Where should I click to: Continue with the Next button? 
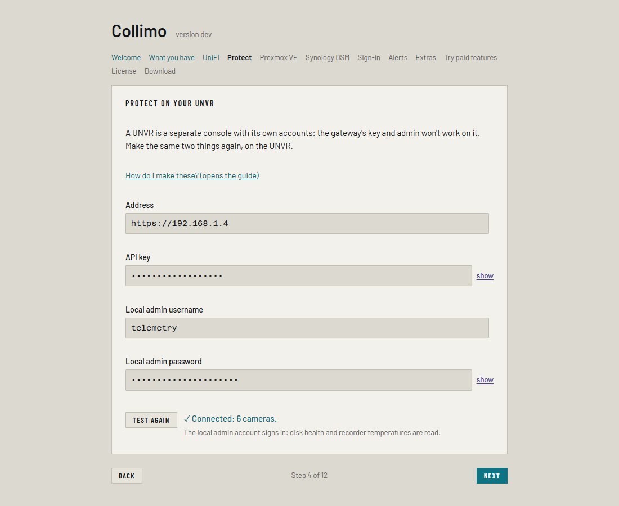[492, 476]
